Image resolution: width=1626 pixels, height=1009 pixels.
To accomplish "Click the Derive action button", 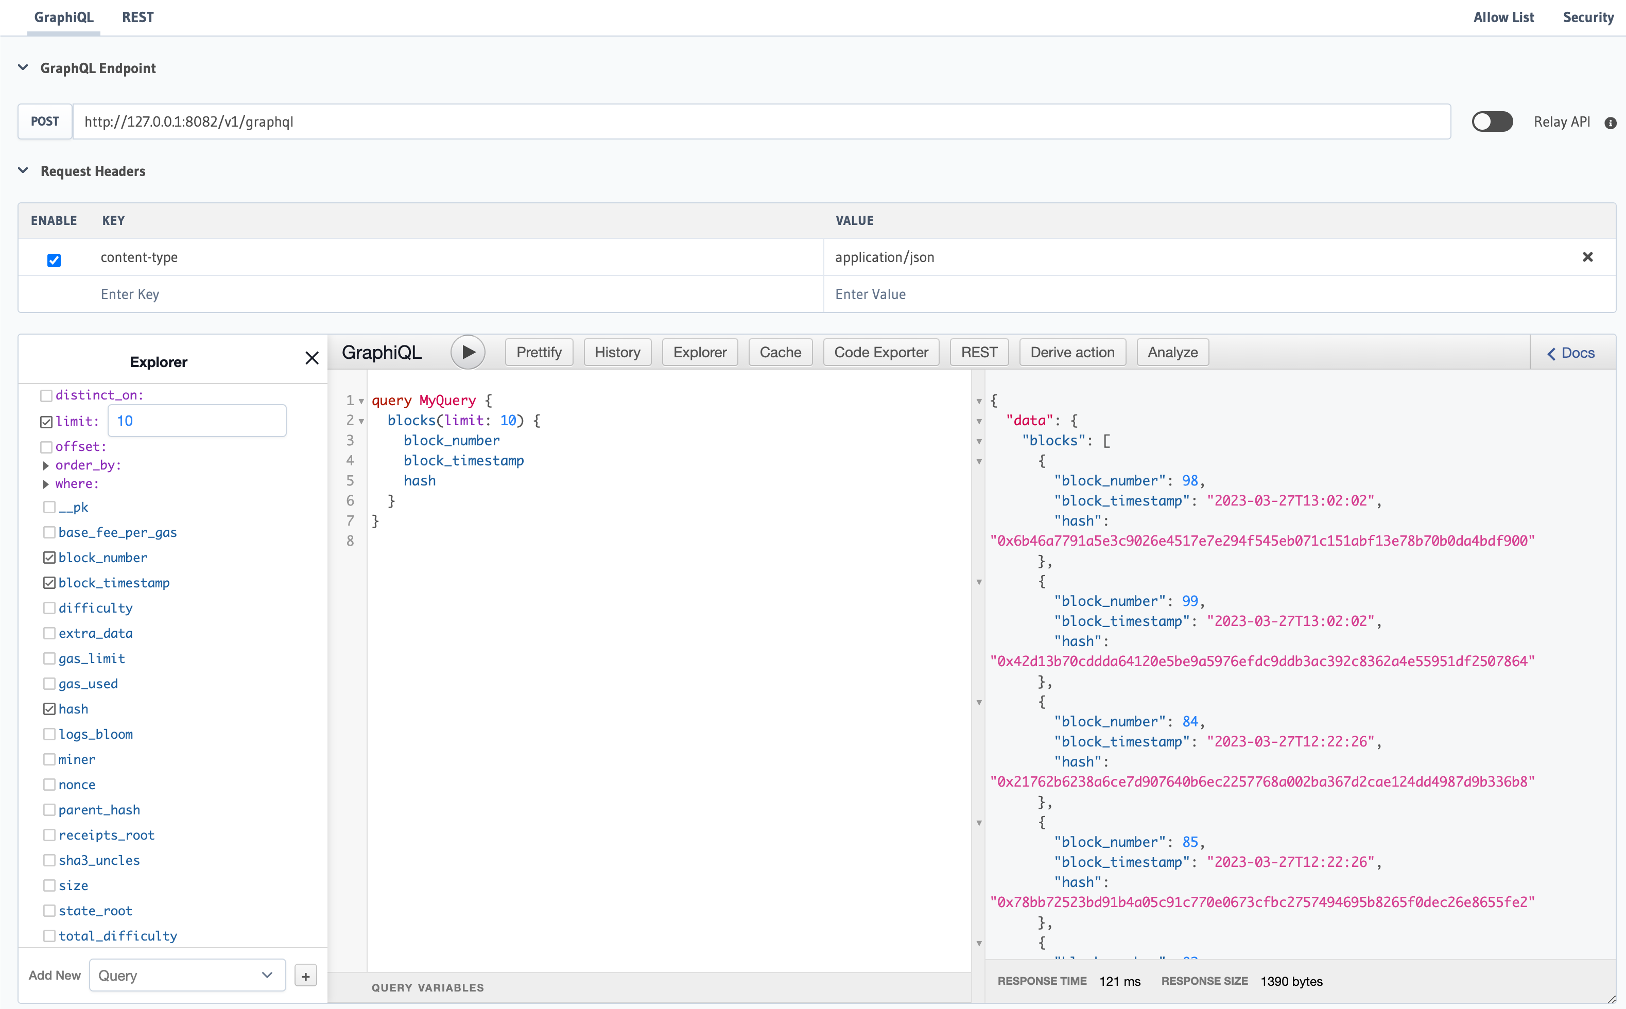I will [x=1071, y=351].
